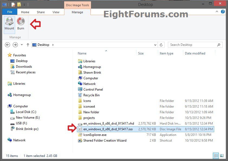228x161 pixels.
Task: Sort by the Date modified column
Action: tap(195, 53)
